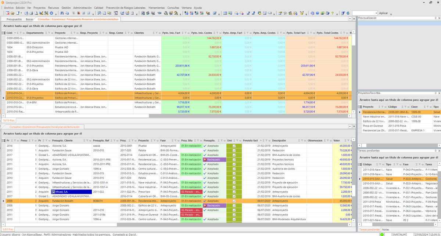Click the sum Σ icon on Departamento column

pos(46,33)
